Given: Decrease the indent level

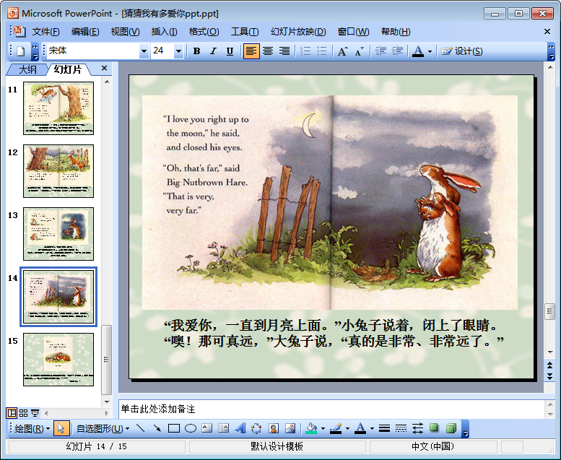Looking at the screenshot, I should [x=380, y=51].
